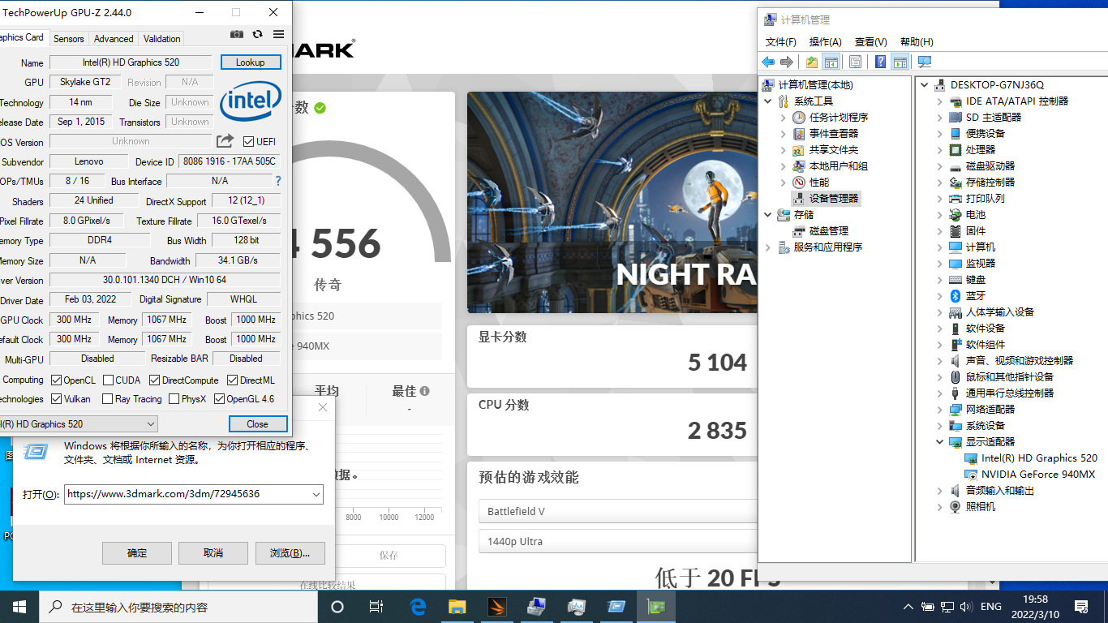This screenshot has width=1108, height=623.
Task: Open the Run dialog URL history dropdown arrow
Action: pyautogui.click(x=316, y=494)
